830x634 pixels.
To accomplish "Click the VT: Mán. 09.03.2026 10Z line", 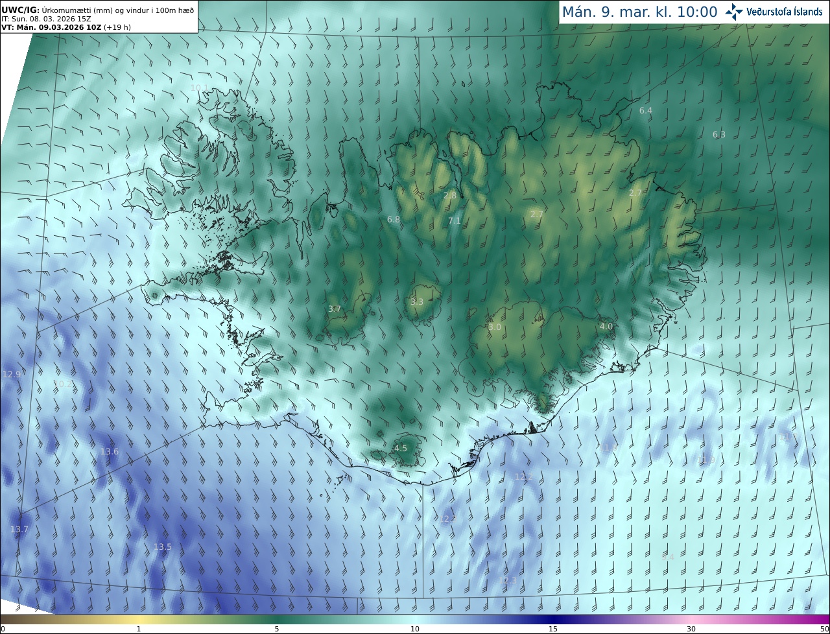I will pyautogui.click(x=65, y=27).
